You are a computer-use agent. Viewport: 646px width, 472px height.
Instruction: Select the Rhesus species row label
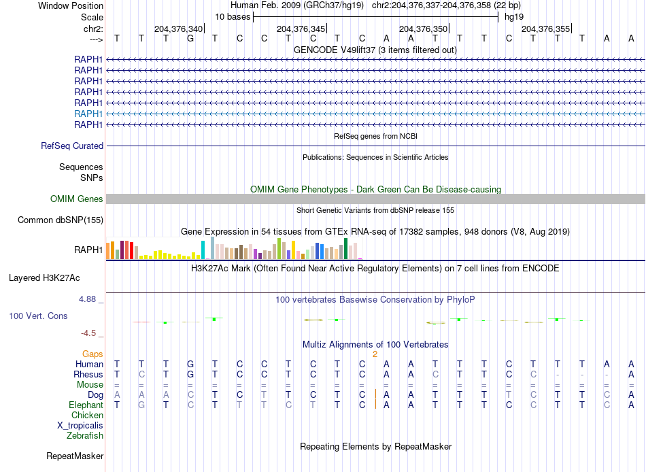tap(88, 374)
